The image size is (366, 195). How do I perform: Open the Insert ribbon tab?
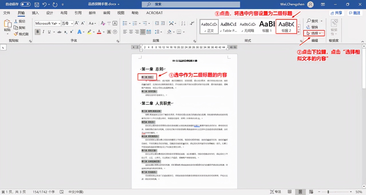35,13
